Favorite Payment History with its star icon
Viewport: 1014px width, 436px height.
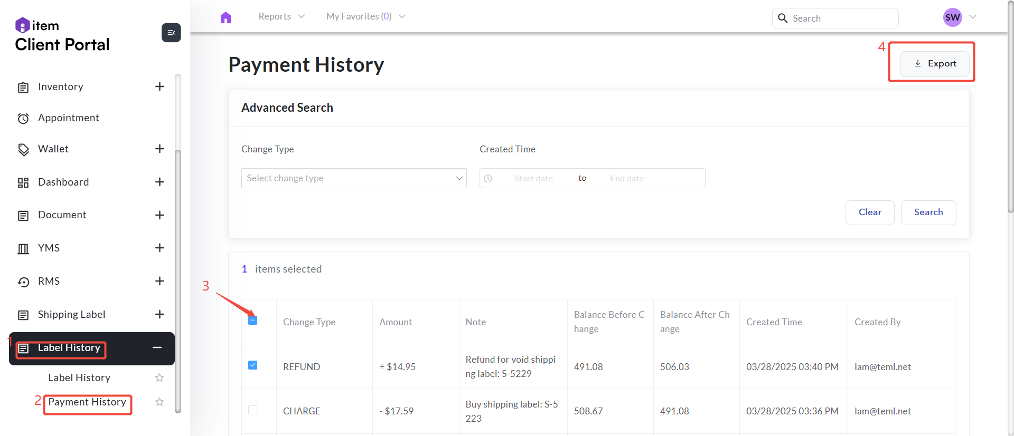point(159,402)
